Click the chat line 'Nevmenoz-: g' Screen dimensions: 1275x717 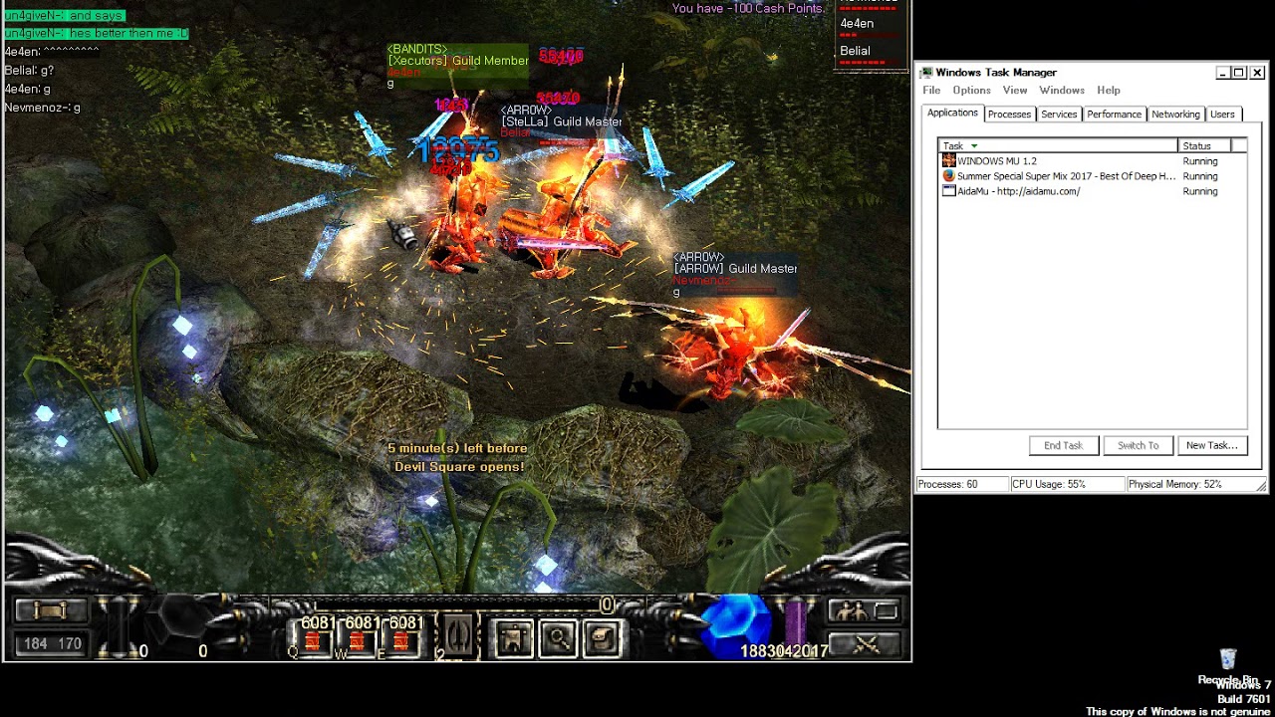[x=43, y=108]
